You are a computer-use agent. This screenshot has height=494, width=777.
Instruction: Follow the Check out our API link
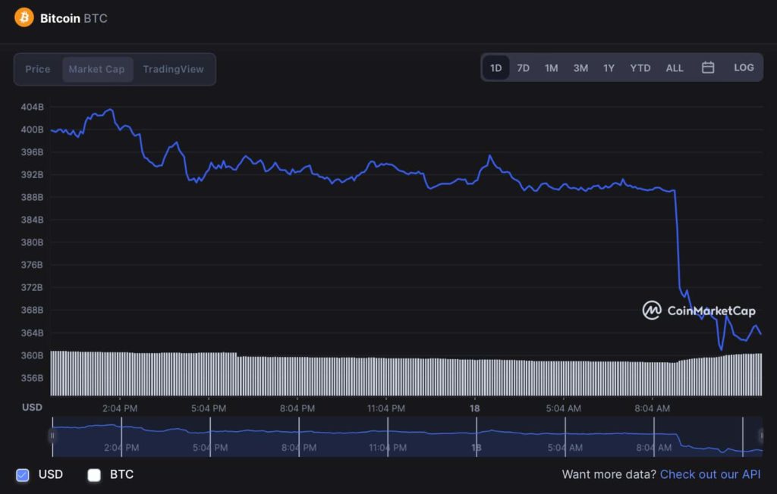point(710,474)
